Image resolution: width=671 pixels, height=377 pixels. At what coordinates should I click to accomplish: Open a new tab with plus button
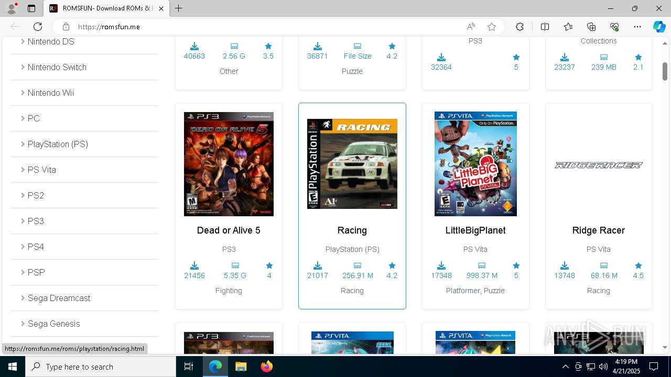[178, 8]
